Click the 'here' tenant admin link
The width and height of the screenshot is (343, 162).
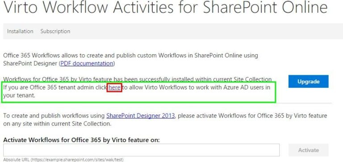(x=114, y=87)
